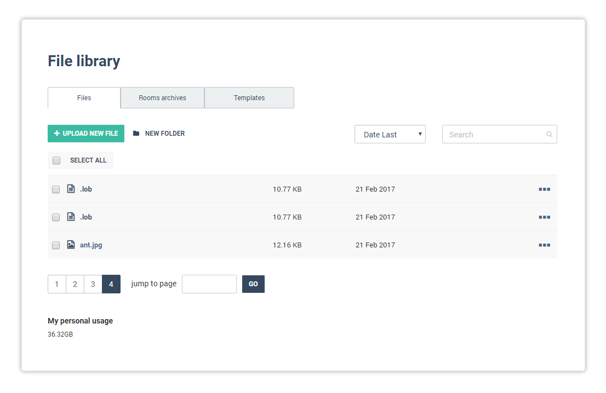The width and height of the screenshot is (606, 393).
Task: Click the SELECT ALL label
Action: (88, 160)
